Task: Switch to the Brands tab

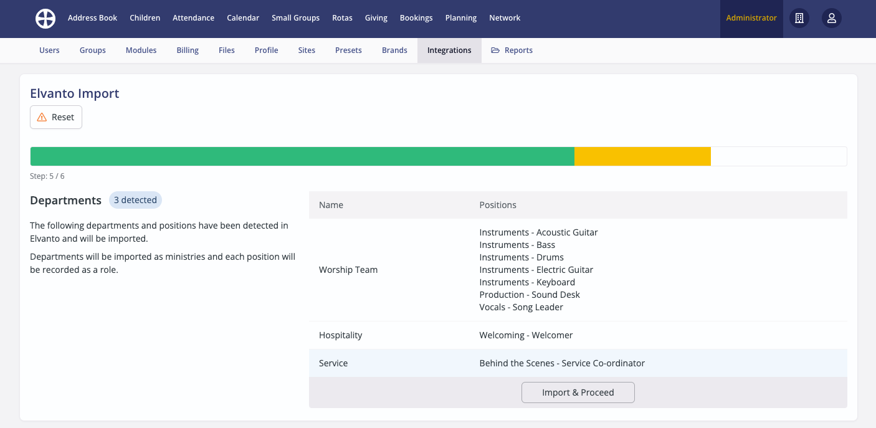Action: 394,50
